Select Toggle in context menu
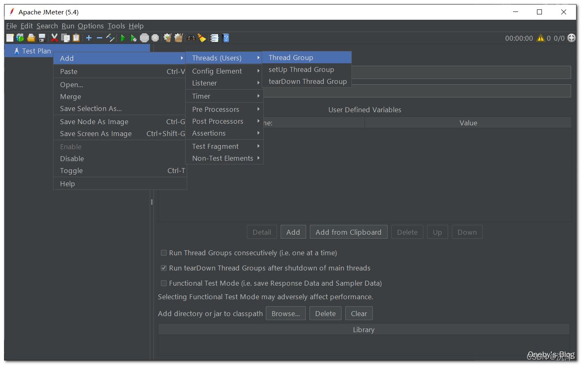This screenshot has width=581, height=365. point(120,171)
